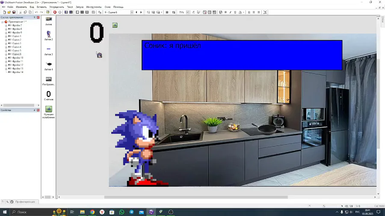Open Chrome from the taskbar
The height and width of the screenshot is (216, 385).
point(92,212)
